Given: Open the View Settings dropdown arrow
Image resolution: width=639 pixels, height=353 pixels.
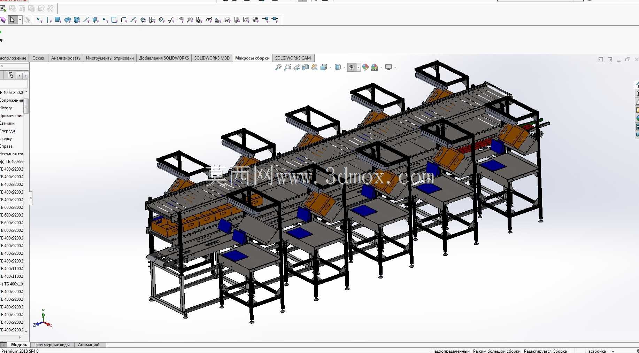Looking at the screenshot, I should tap(395, 67).
